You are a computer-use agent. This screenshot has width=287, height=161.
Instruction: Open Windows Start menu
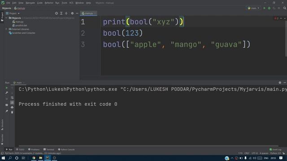pyautogui.click(x=3, y=158)
